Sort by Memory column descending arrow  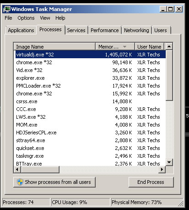pyautogui.click(x=124, y=47)
